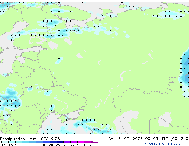Select the 45–50 mm legend color swatch
Viewport: 189px width, 146px height.
(88, 142)
